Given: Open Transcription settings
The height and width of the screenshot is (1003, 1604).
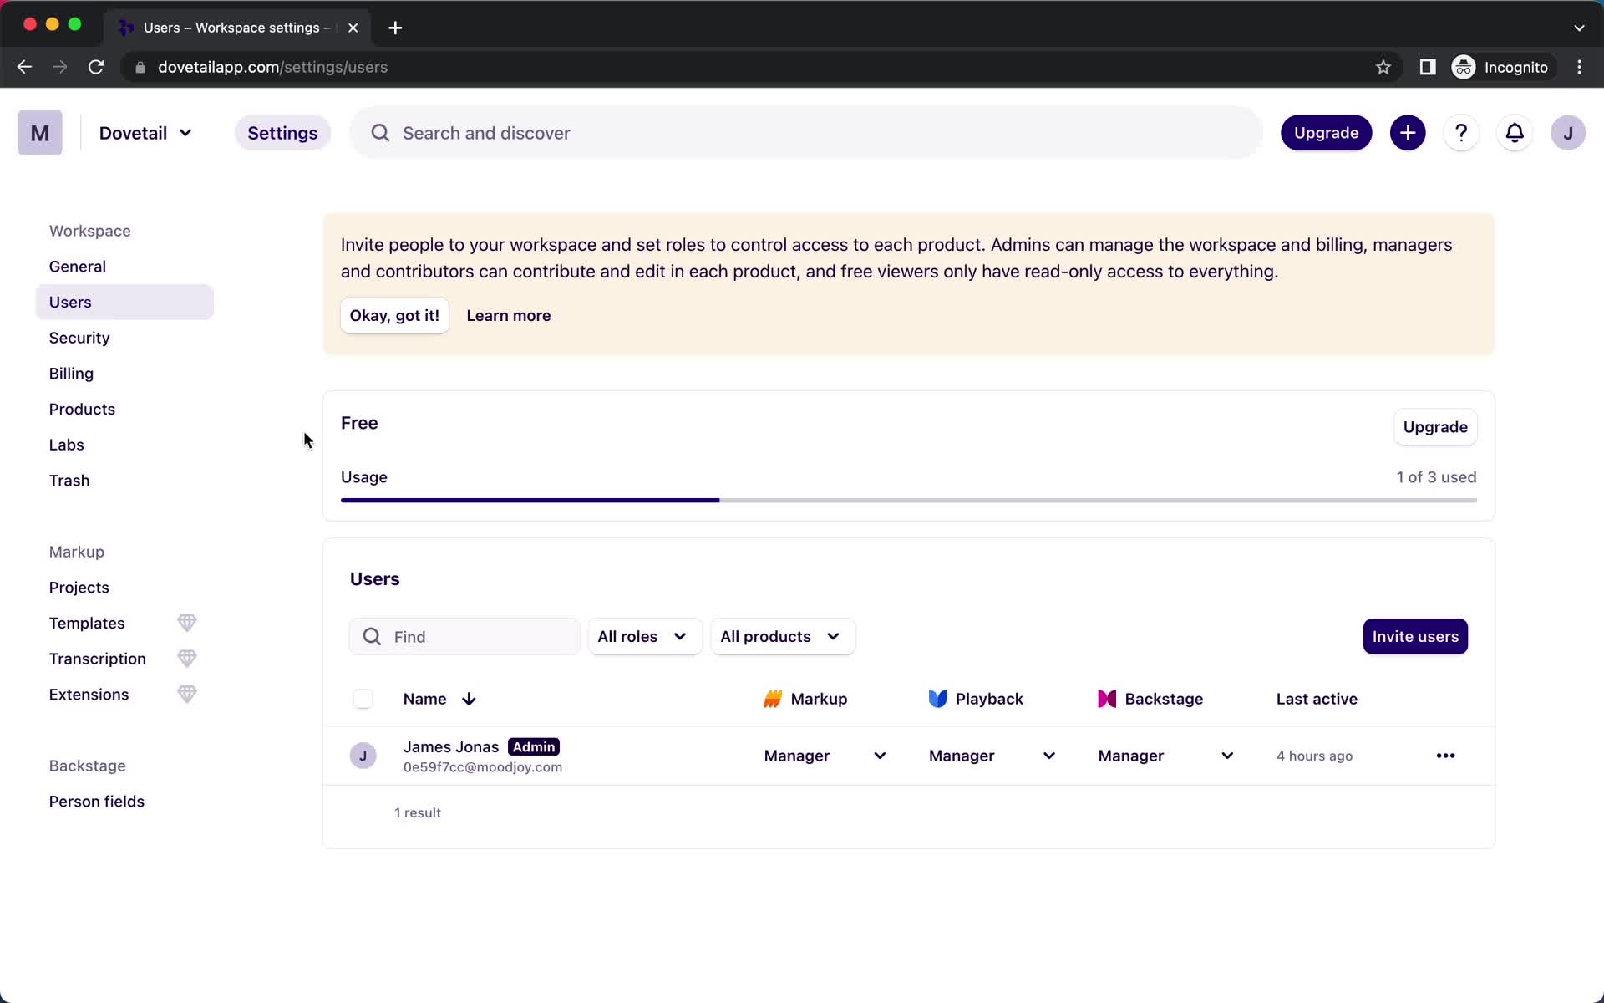Looking at the screenshot, I should pos(97,659).
